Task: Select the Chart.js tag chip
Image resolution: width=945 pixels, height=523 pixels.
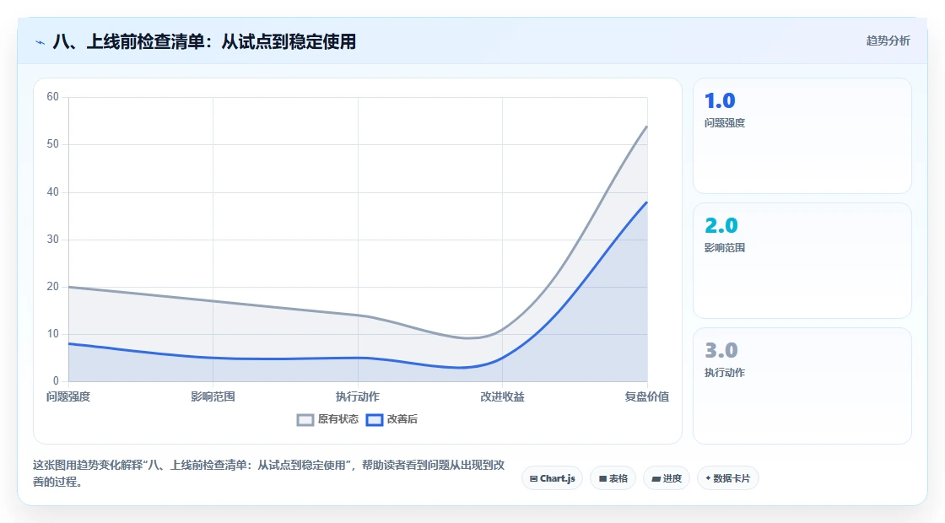Action: click(552, 478)
